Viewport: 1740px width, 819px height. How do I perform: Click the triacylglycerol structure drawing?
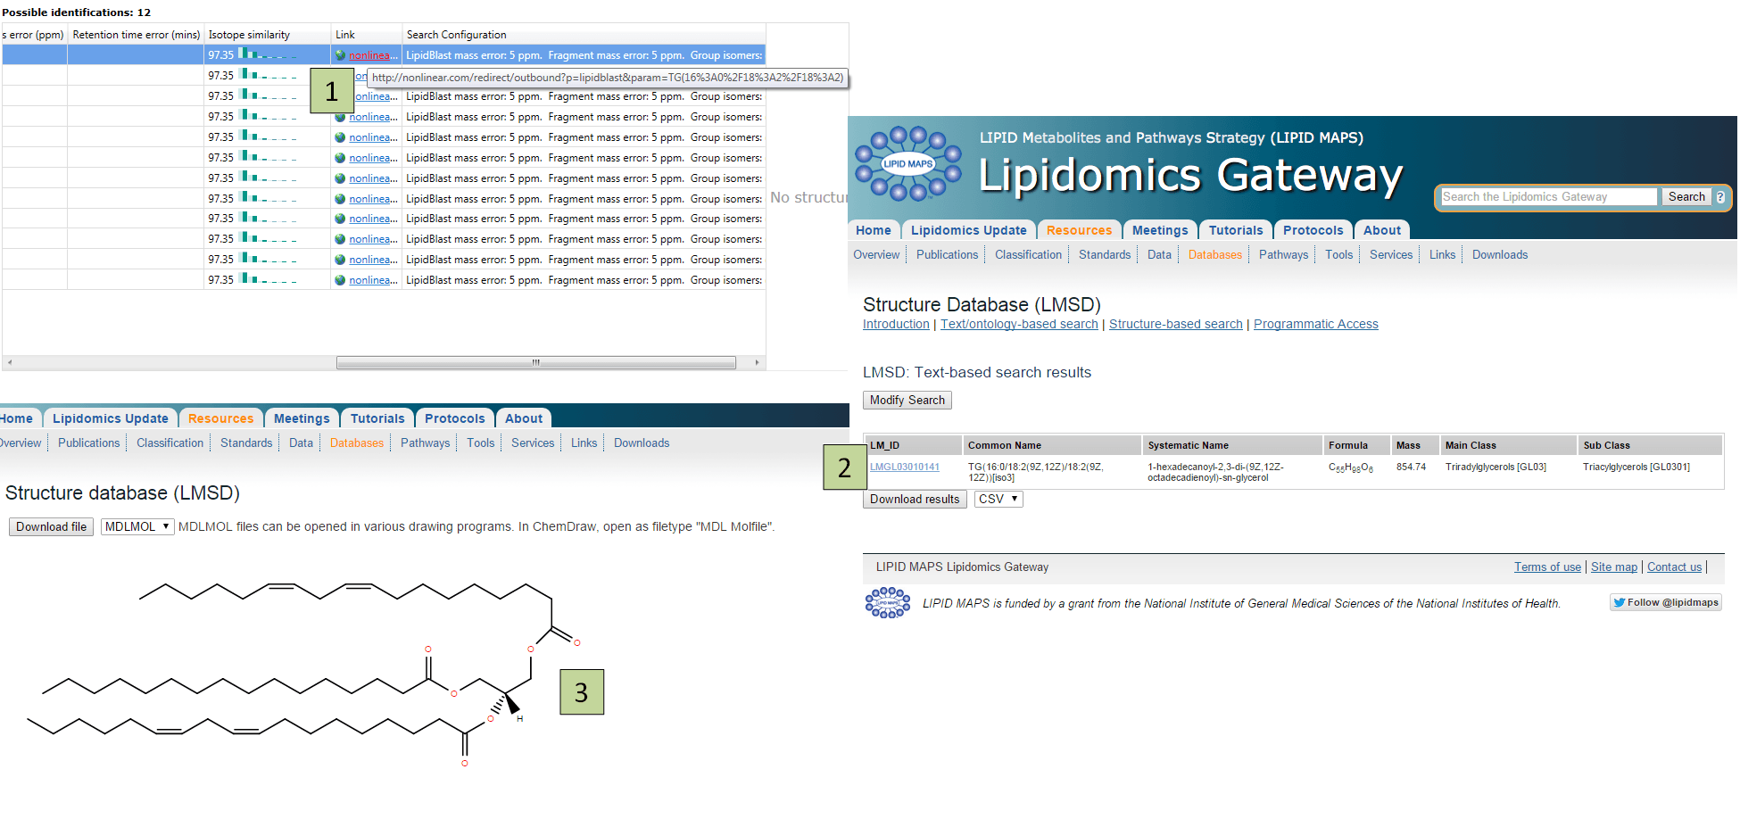coord(303,674)
